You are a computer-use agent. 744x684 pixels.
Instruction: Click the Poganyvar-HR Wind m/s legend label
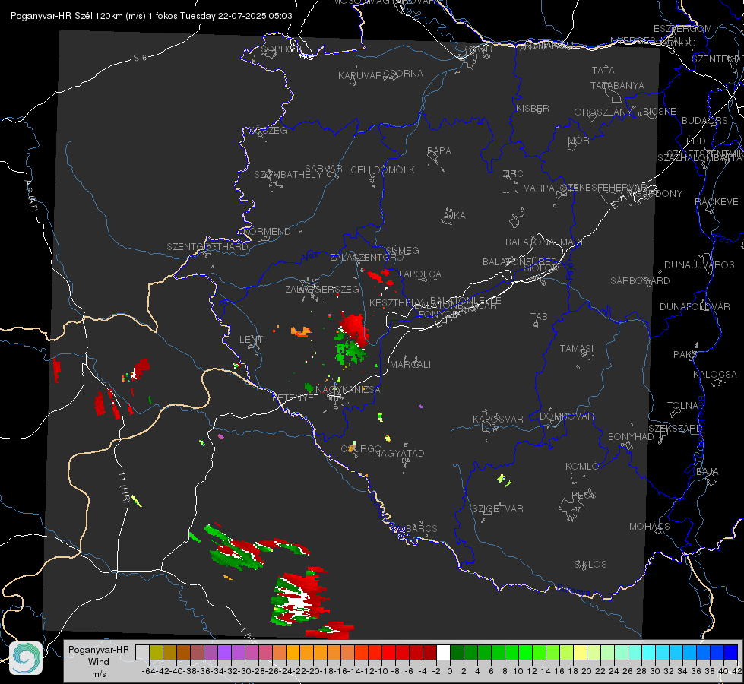click(99, 662)
